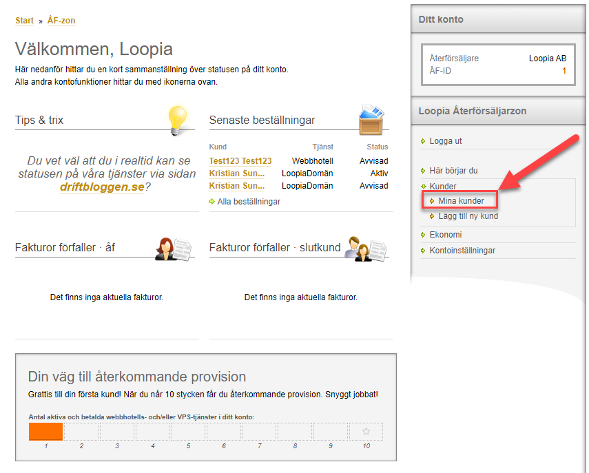The image size is (589, 473).
Task: Open Mina kunder
Action: point(461,201)
